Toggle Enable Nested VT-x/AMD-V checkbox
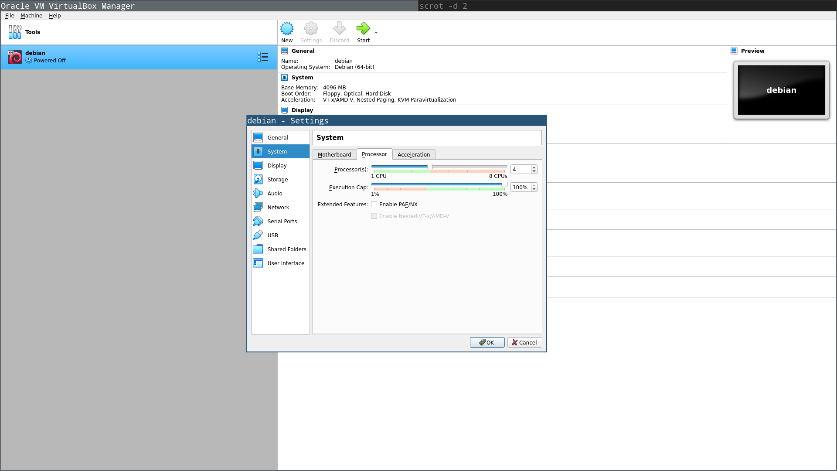Image resolution: width=837 pixels, height=471 pixels. [374, 216]
